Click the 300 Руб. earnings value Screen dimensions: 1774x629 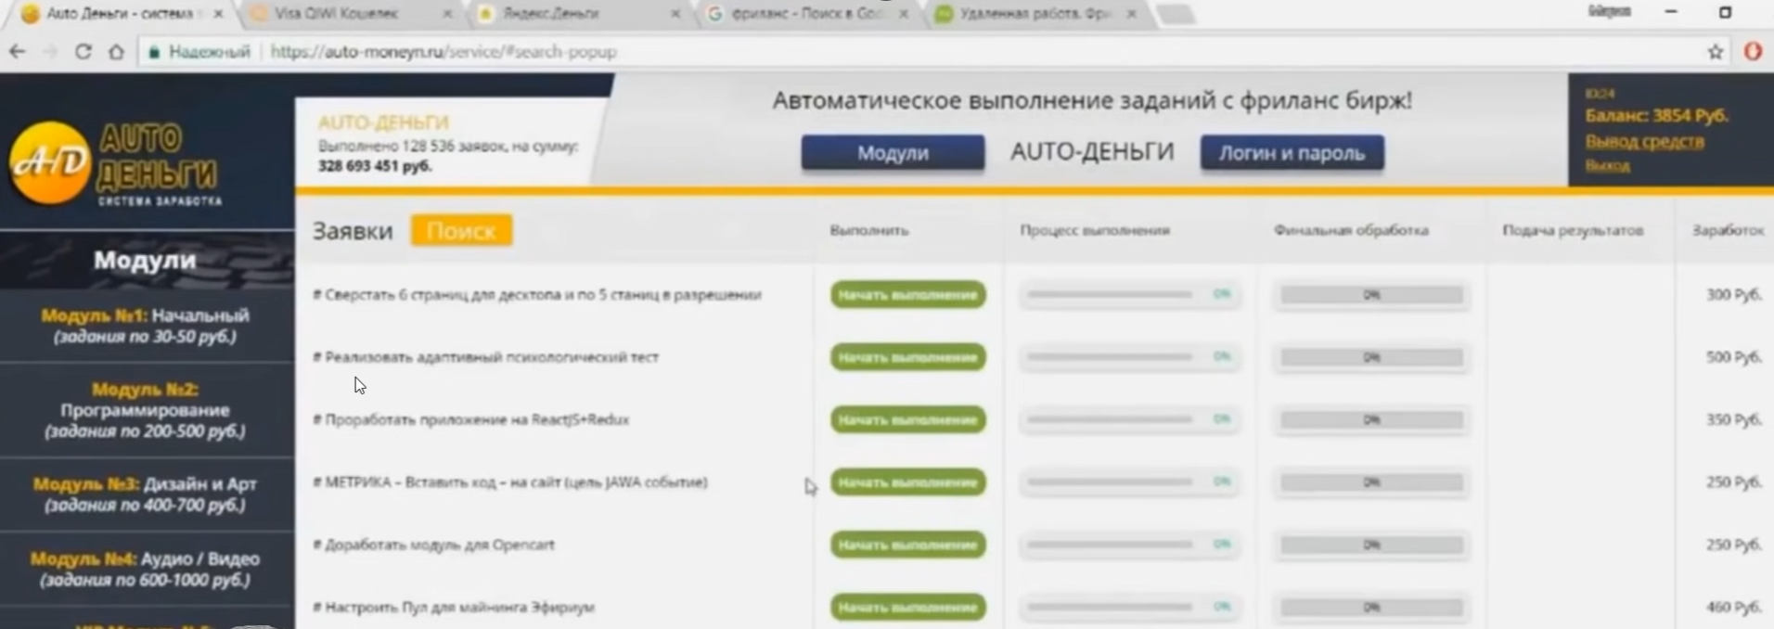tap(1733, 294)
